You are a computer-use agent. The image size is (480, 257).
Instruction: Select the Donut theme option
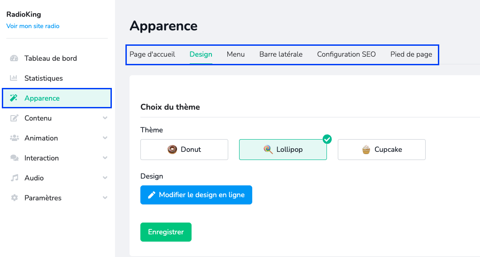click(x=184, y=150)
